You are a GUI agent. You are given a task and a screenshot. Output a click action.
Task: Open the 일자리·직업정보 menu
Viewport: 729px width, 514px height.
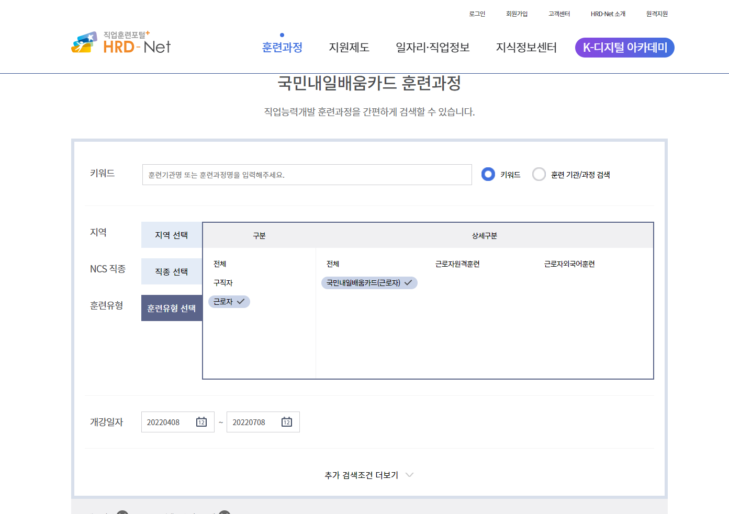click(x=433, y=48)
